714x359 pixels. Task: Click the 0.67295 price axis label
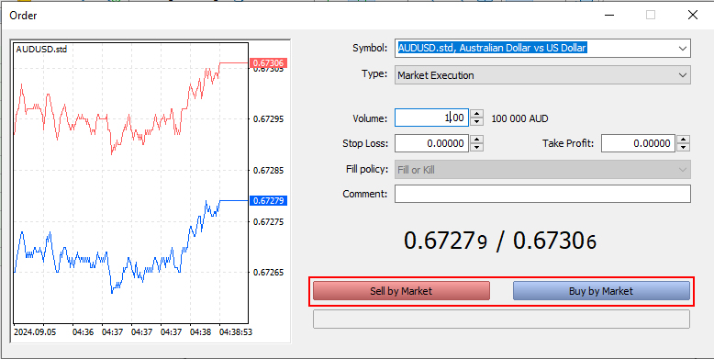pyautogui.click(x=268, y=119)
